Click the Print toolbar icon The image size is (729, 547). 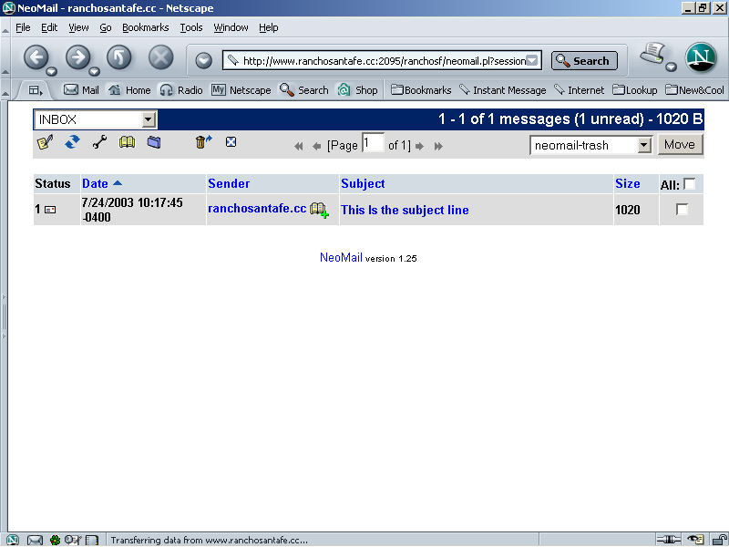point(652,56)
